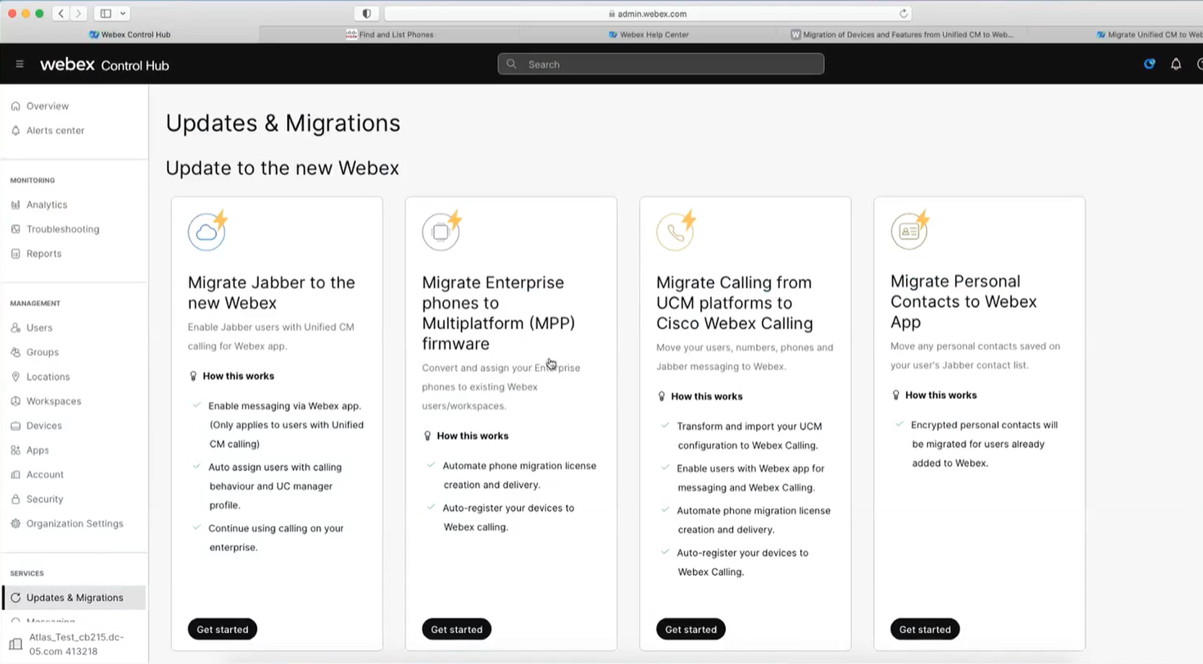The width and height of the screenshot is (1203, 664).
Task: Open the hamburger navigation menu icon
Action: click(x=20, y=64)
